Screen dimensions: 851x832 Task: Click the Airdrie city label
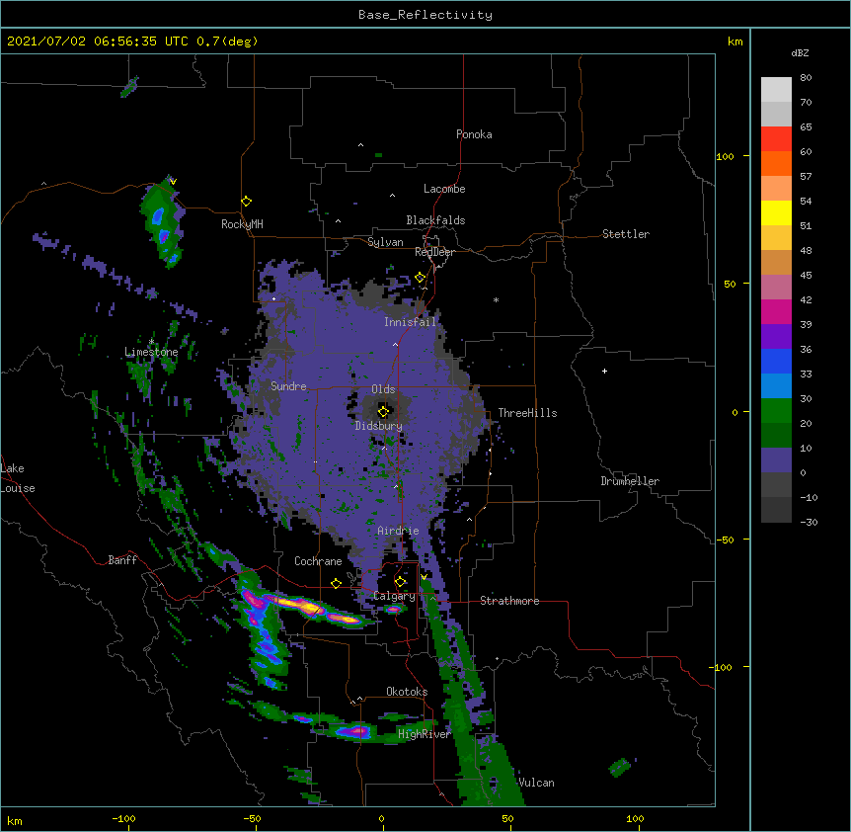pyautogui.click(x=398, y=531)
